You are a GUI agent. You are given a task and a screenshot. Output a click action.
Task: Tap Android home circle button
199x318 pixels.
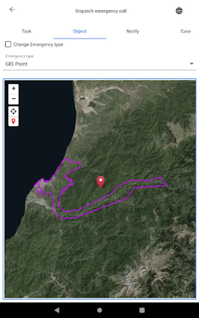(99, 310)
